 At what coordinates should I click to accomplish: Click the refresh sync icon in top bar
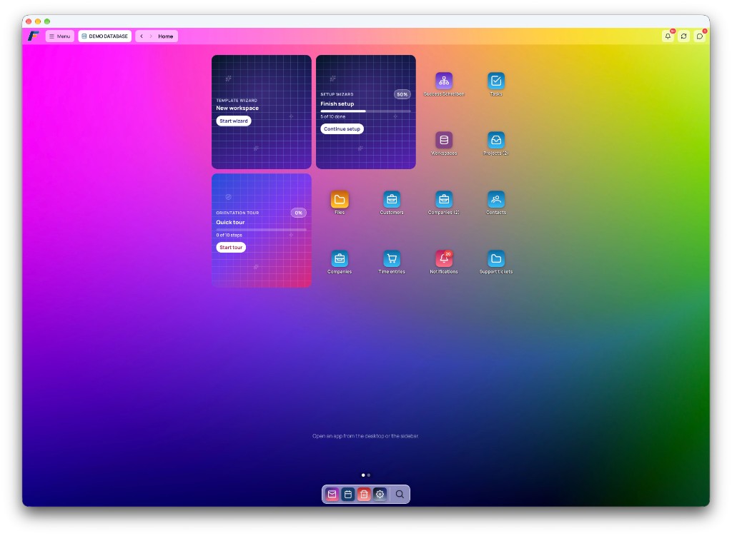(684, 36)
